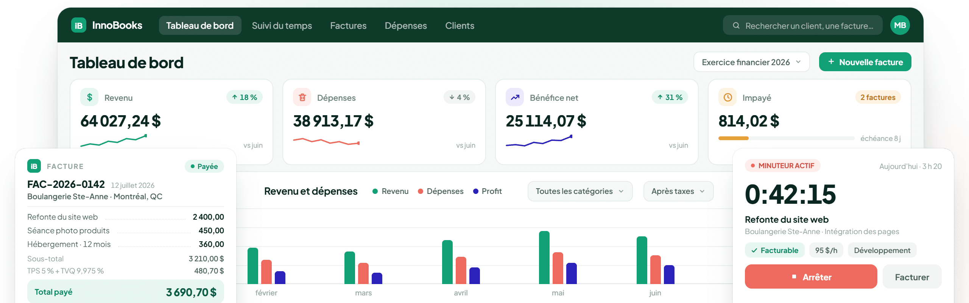Image resolution: width=969 pixels, height=303 pixels.
Task: Go to the Factures tab
Action: coord(348,25)
